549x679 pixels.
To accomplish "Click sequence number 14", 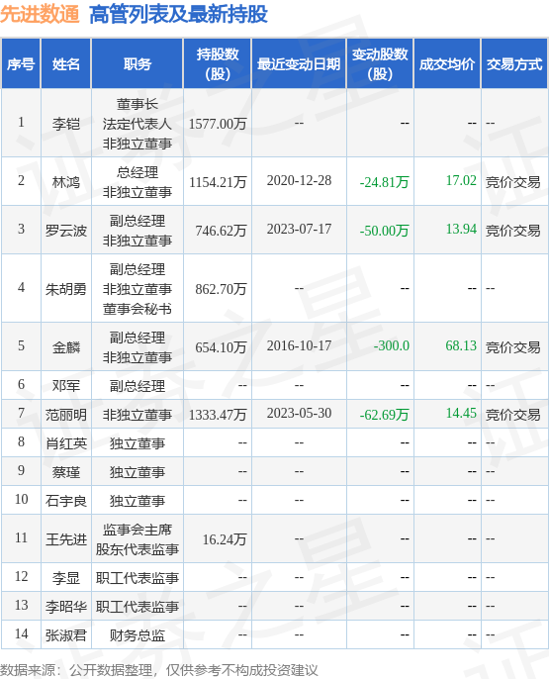I will pos(21,633).
